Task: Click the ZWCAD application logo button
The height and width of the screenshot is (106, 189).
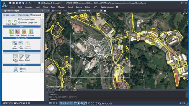Action: (5, 5)
